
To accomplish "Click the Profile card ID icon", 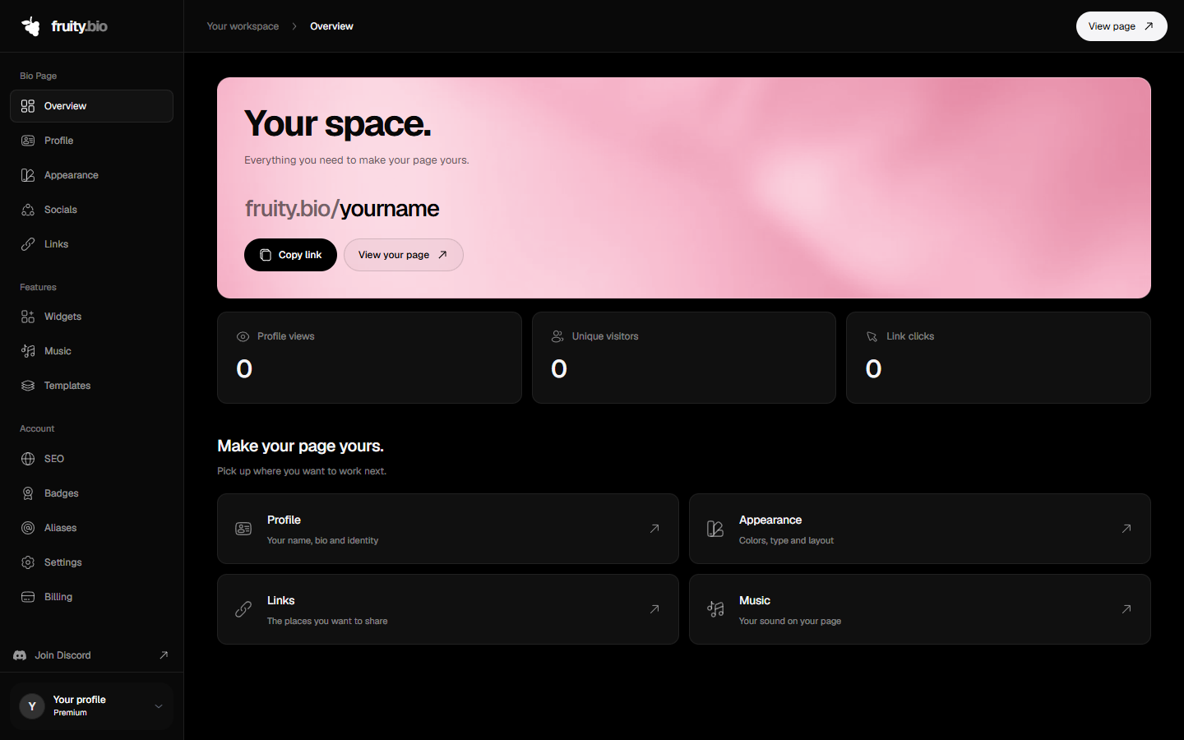I will (x=243, y=529).
